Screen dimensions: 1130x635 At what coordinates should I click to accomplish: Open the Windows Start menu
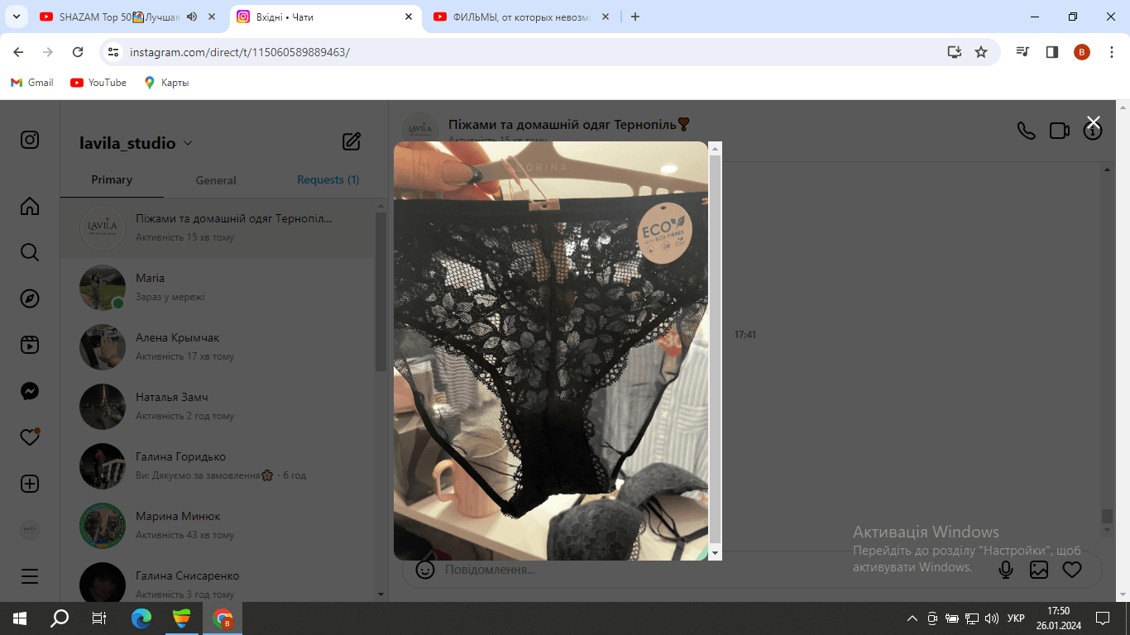point(20,618)
